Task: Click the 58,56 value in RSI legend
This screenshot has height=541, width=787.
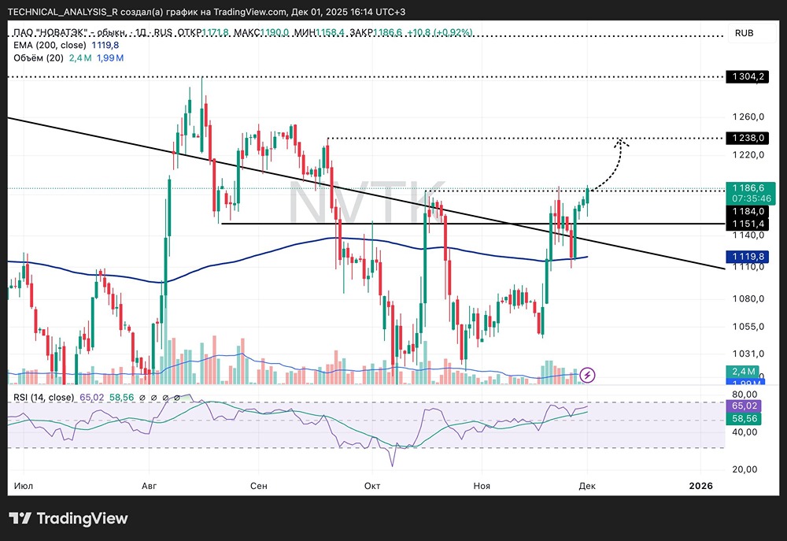Action: (x=121, y=398)
